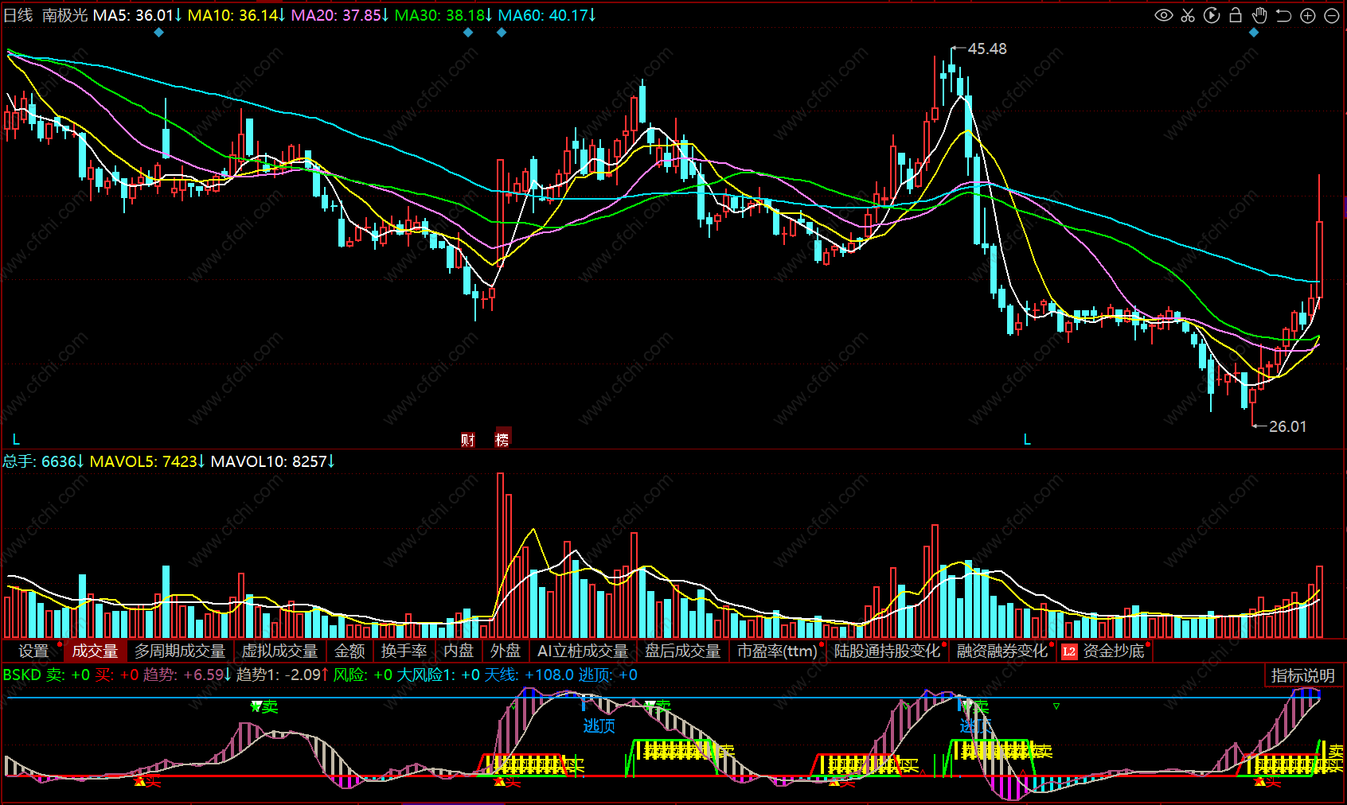The image size is (1347, 805).
Task: Click the 趋势1: -2.09 value
Action: pos(283,675)
